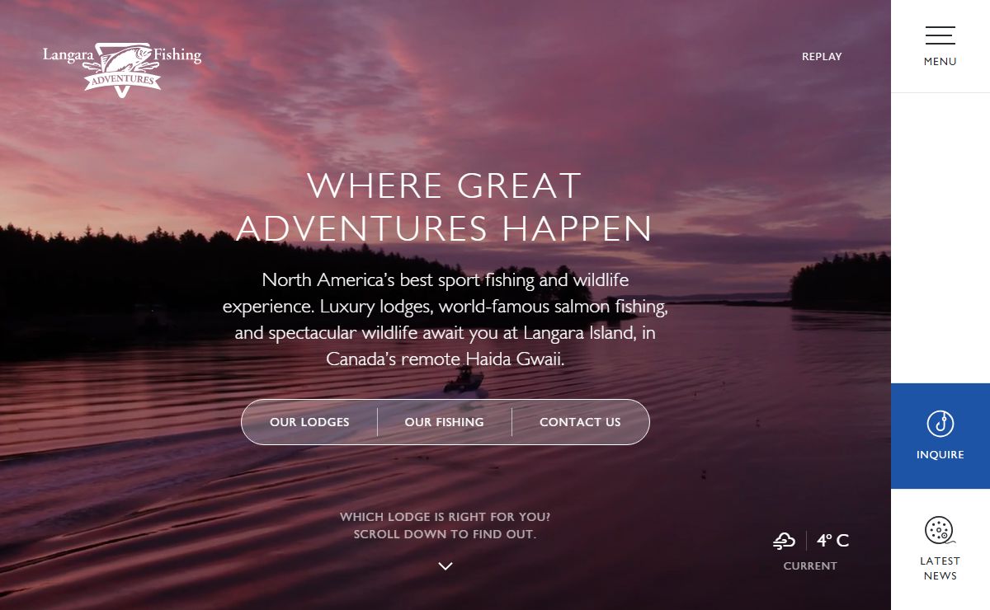Click the boat in the background video

pos(464,381)
